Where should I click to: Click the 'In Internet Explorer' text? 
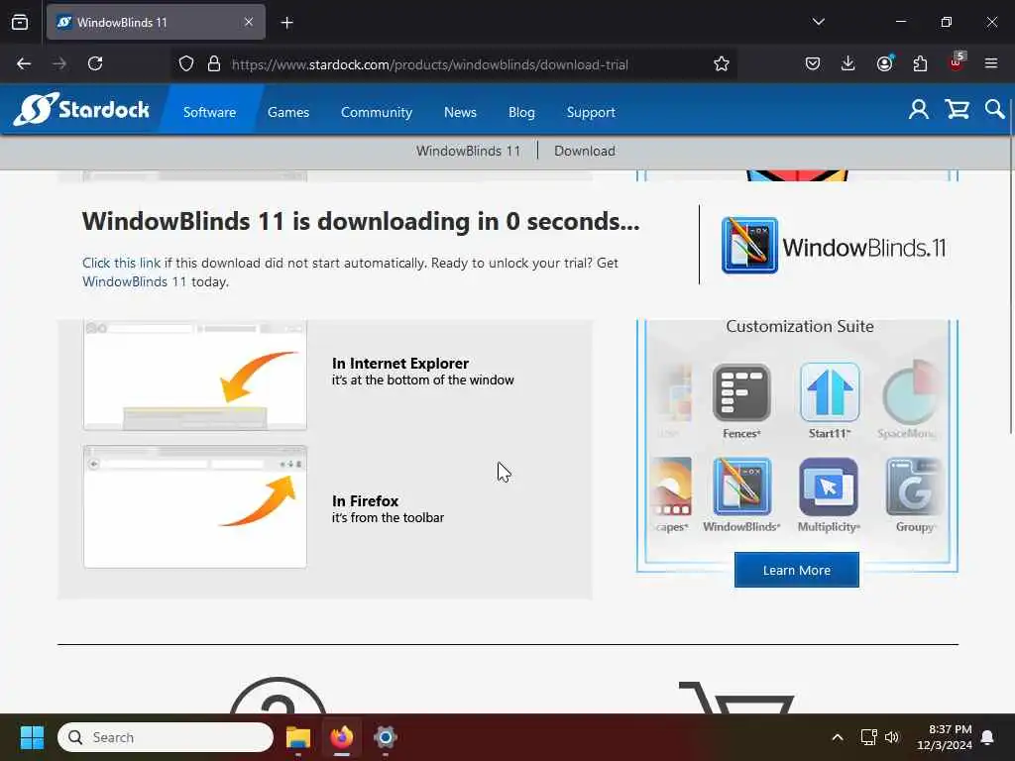click(400, 363)
